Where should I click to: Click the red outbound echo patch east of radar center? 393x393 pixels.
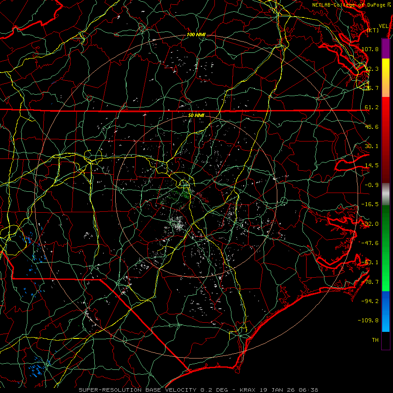coord(203,198)
